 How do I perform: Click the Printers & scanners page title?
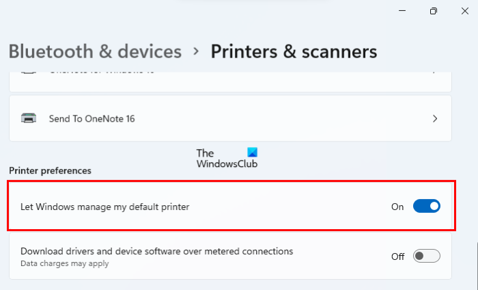pyautogui.click(x=294, y=51)
